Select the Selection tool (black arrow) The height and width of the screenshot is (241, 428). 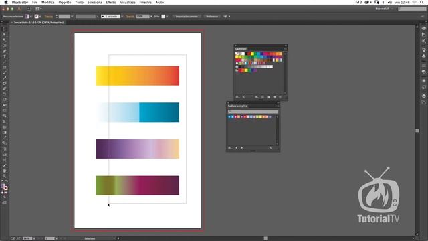click(5, 29)
